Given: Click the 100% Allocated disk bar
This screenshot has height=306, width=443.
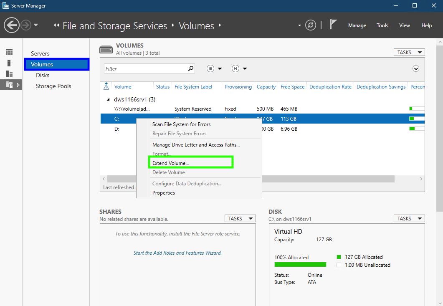Looking at the screenshot, I should (x=300, y=265).
